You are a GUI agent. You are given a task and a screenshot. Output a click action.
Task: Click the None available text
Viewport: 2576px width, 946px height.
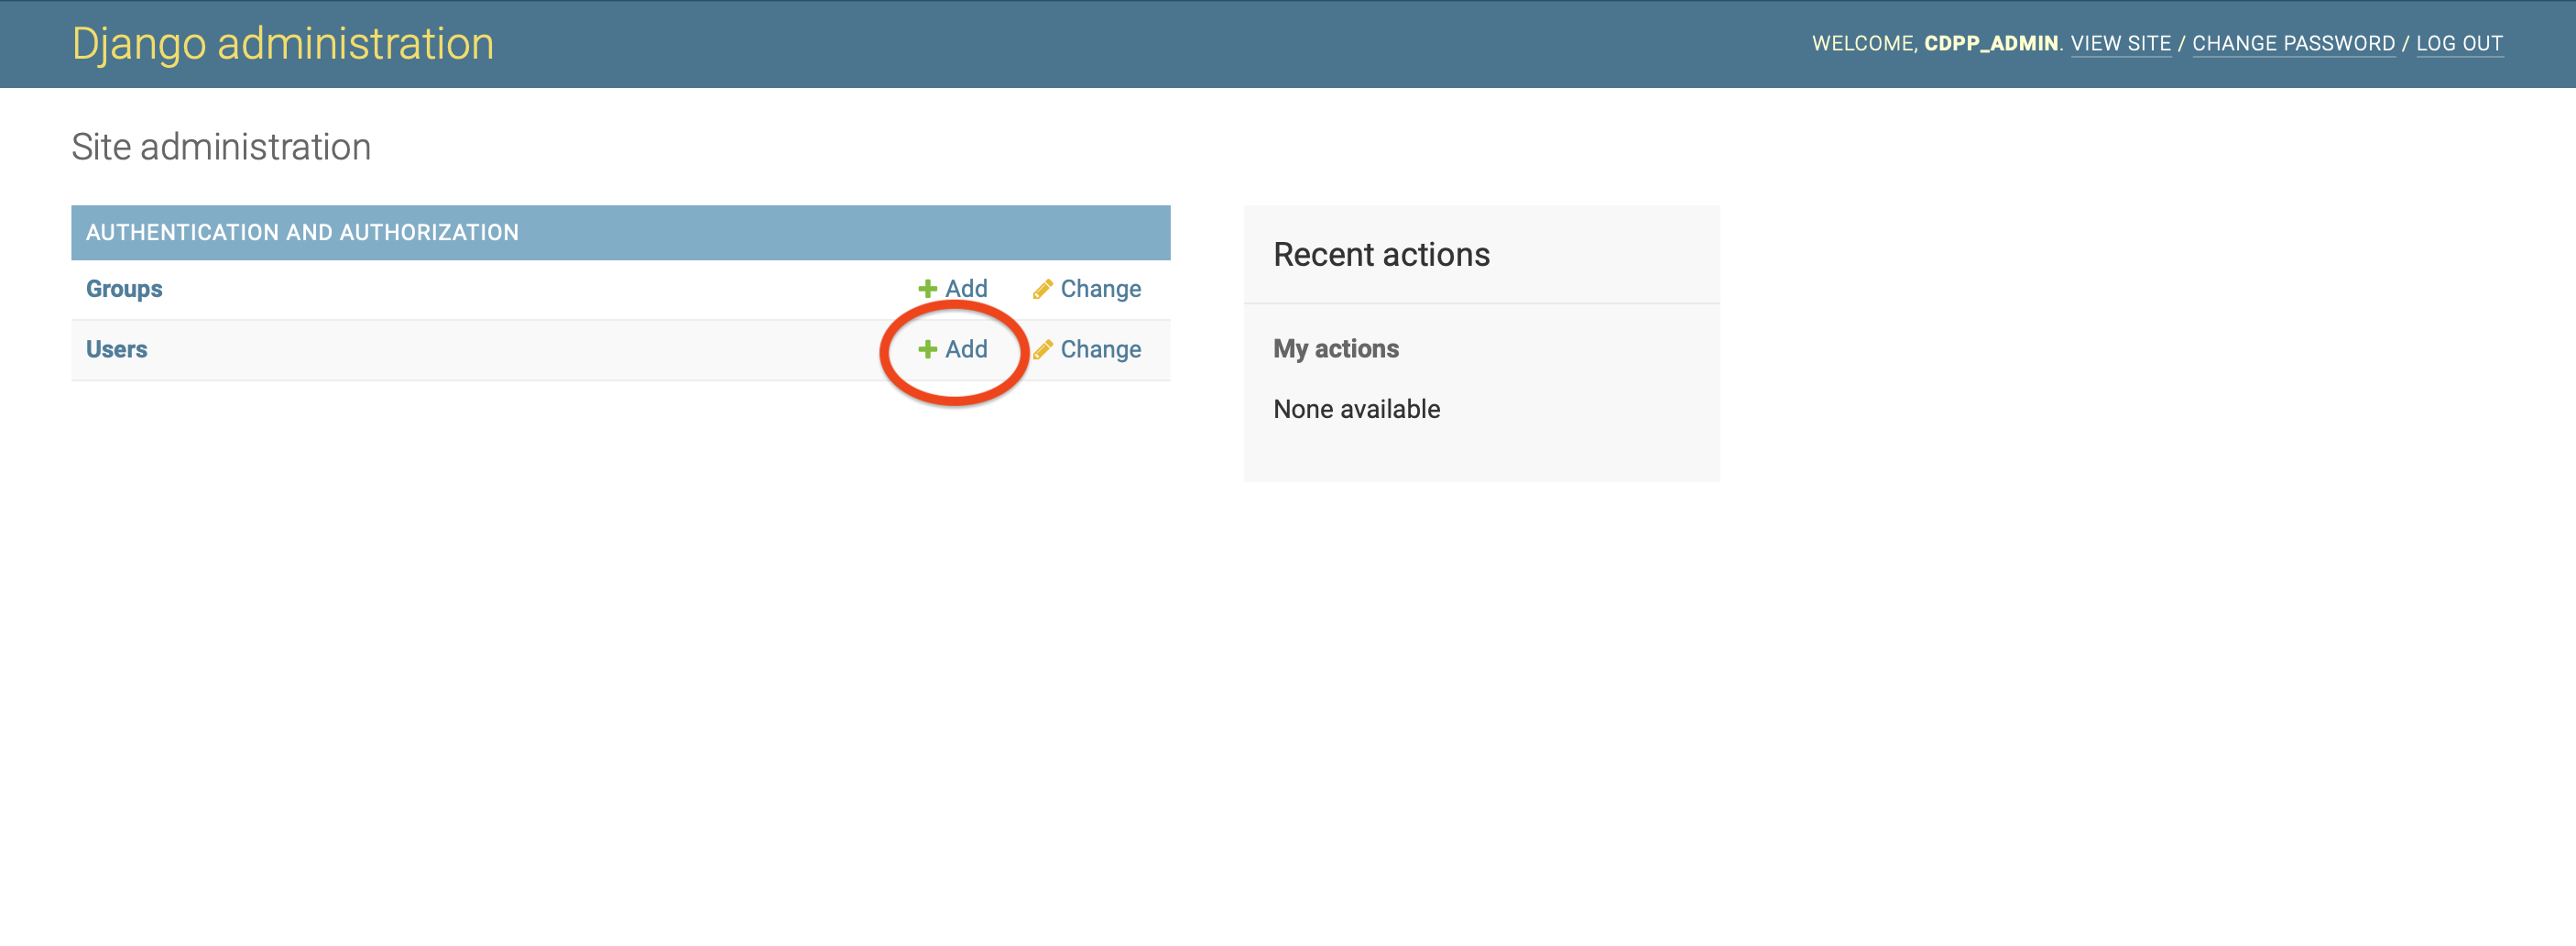coord(1356,410)
